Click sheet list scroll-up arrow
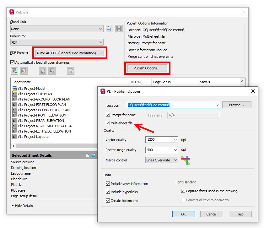 (x=242, y=81)
